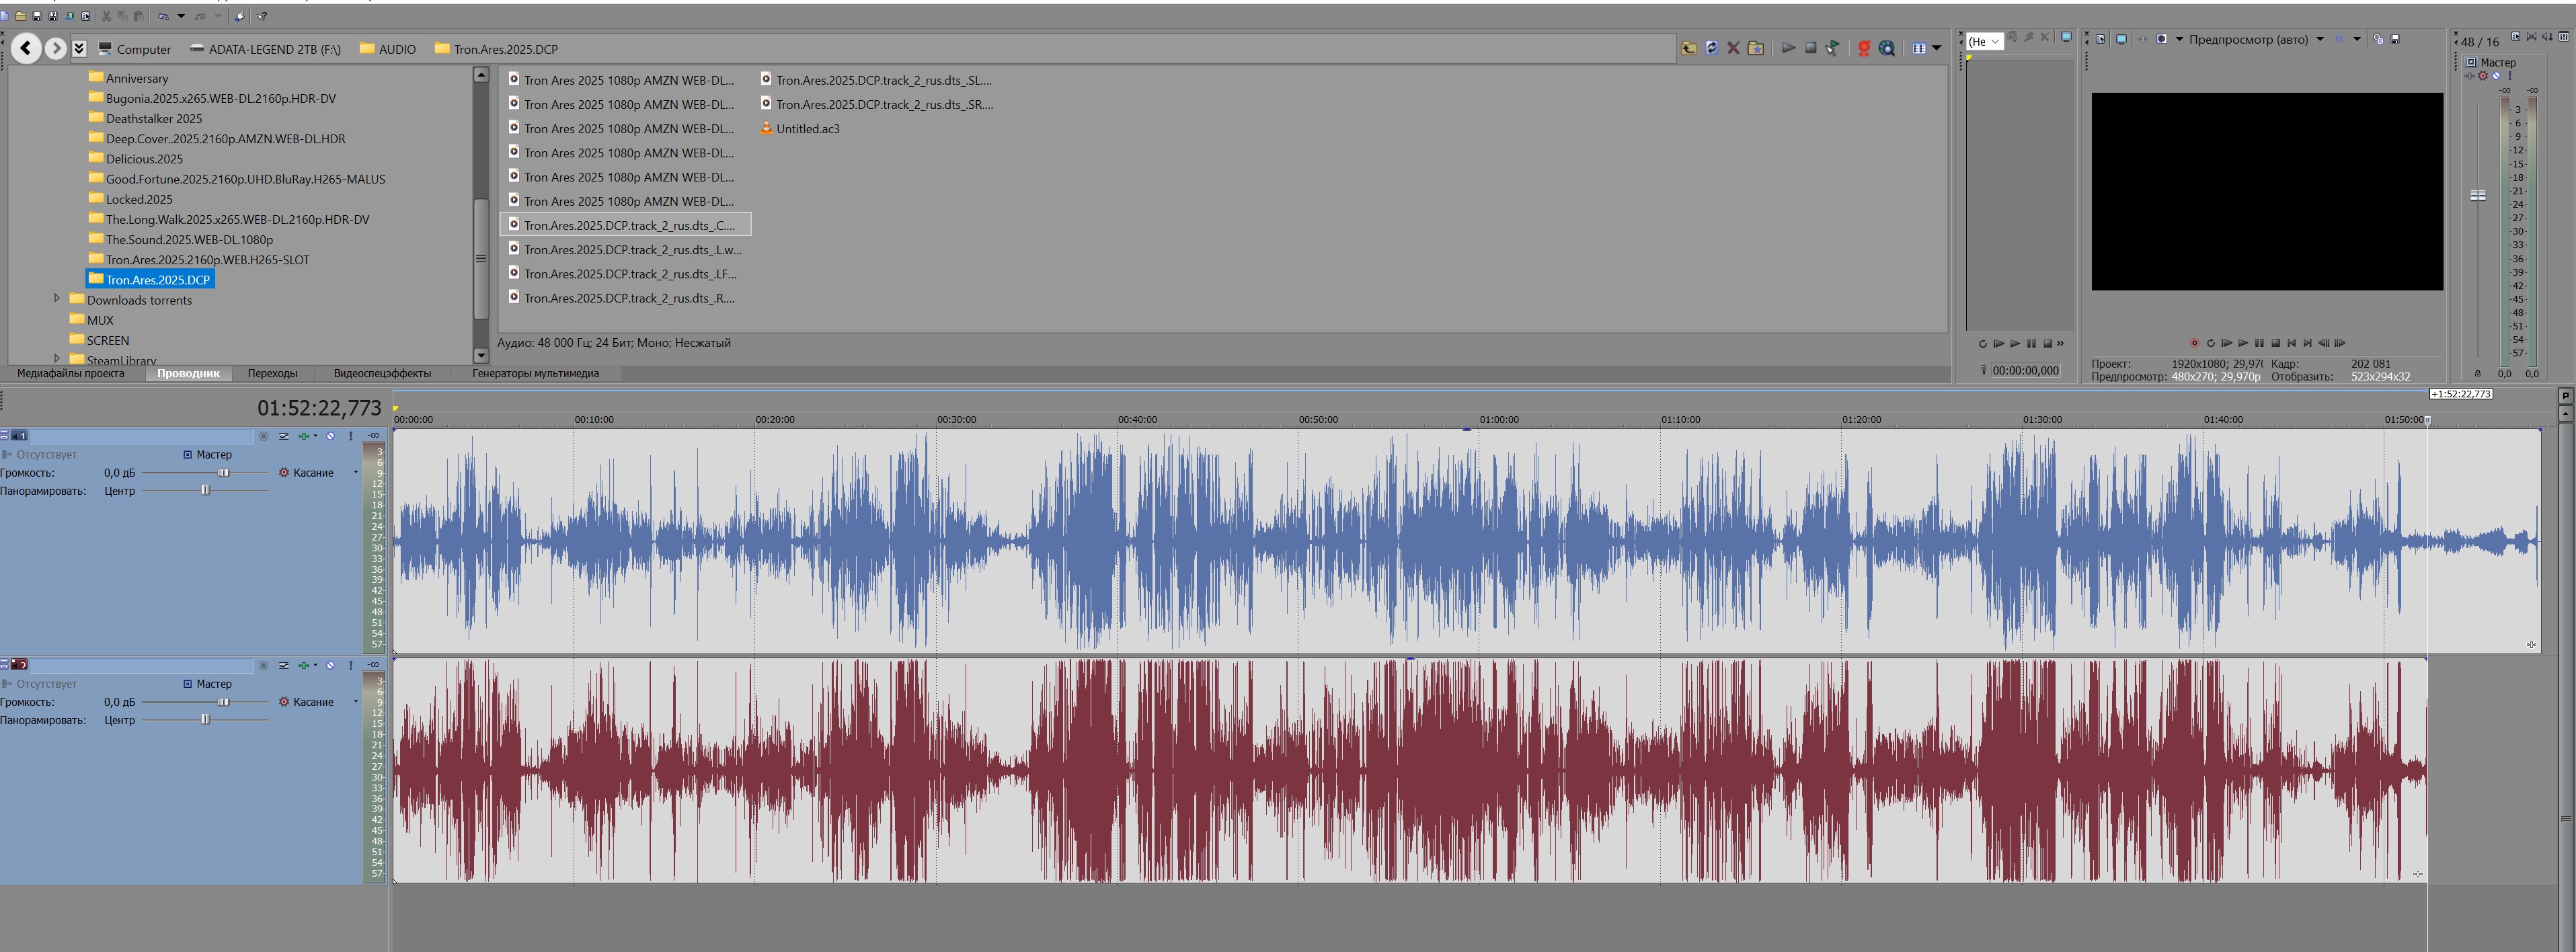Image resolution: width=2576 pixels, height=952 pixels.
Task: Select the Untitled.ac3 file
Action: [x=807, y=129]
